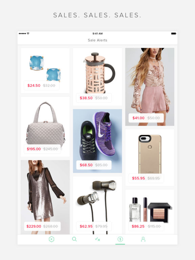Open the hexagon K home tab

[x=51, y=239]
